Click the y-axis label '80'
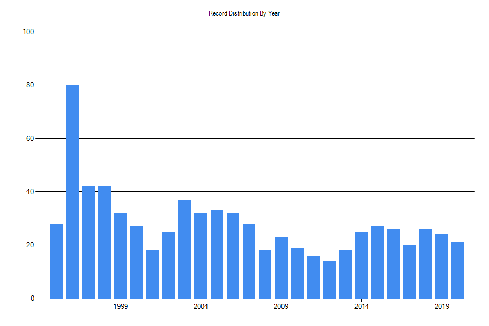Viewport: 489px width, 326px height. 30,85
